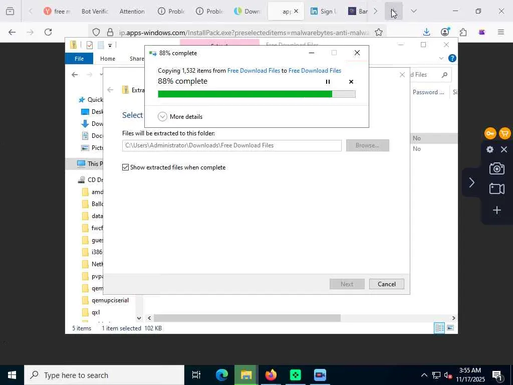
Task: Collapse the side panel arrow
Action: pos(471,182)
